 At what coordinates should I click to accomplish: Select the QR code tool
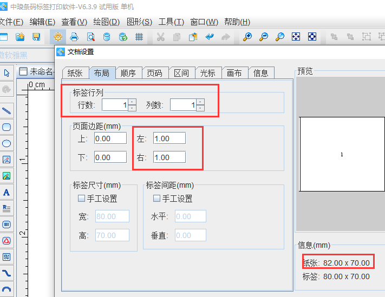coord(6,257)
